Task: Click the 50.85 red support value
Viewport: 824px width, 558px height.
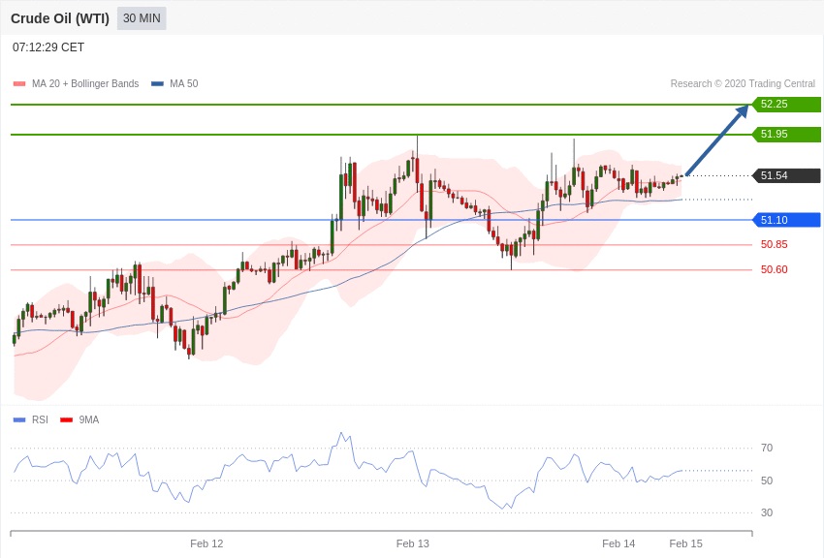Action: click(775, 245)
